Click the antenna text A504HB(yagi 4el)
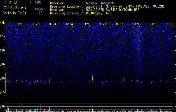The height and width of the screenshot is (112, 176). point(99,13)
